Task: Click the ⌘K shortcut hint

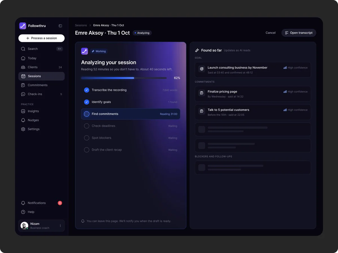Action: (x=59, y=49)
